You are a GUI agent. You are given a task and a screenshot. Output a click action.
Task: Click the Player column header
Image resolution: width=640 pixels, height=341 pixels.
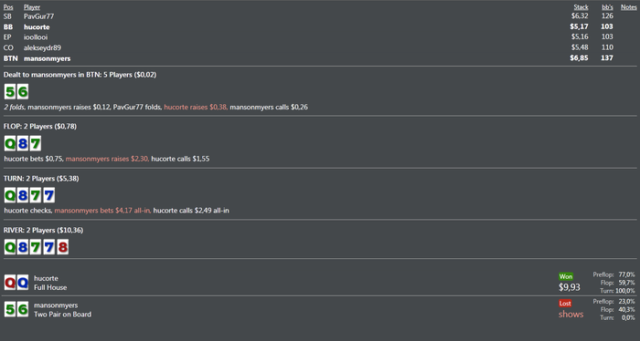tap(32, 7)
